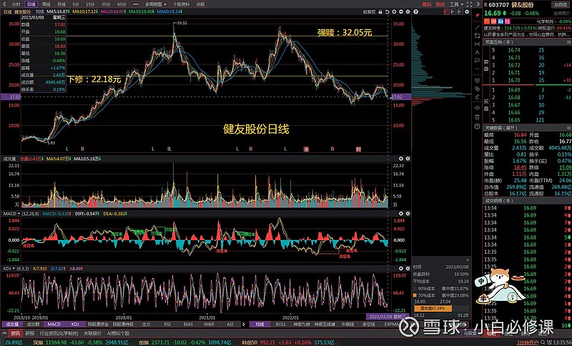Select the 日线 daily chart tab

(31, 4)
